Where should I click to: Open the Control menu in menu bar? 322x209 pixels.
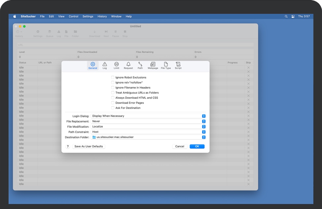click(73, 16)
